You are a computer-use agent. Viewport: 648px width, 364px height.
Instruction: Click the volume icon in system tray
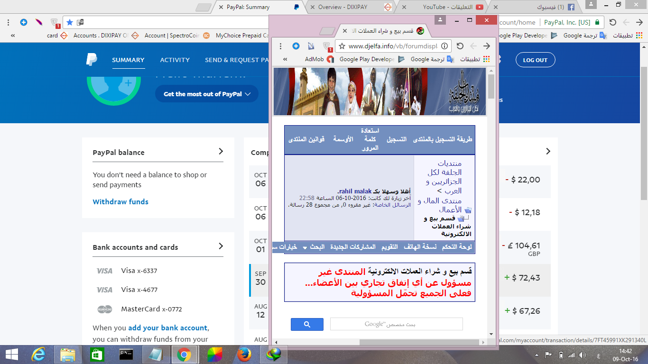pos(583,355)
